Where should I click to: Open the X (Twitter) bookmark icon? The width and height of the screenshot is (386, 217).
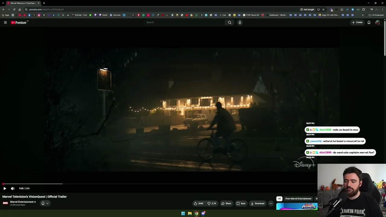coord(34,15)
